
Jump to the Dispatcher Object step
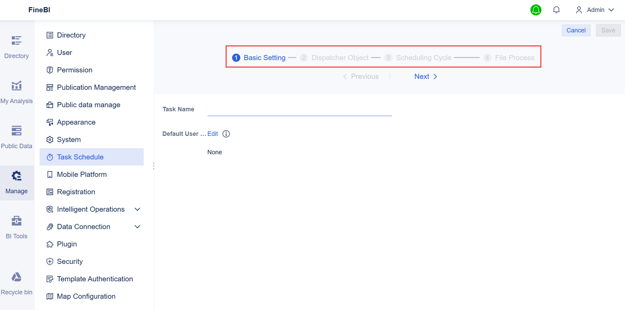tap(340, 58)
